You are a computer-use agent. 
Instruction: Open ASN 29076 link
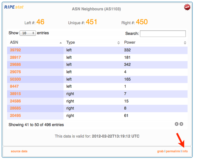point(15,72)
